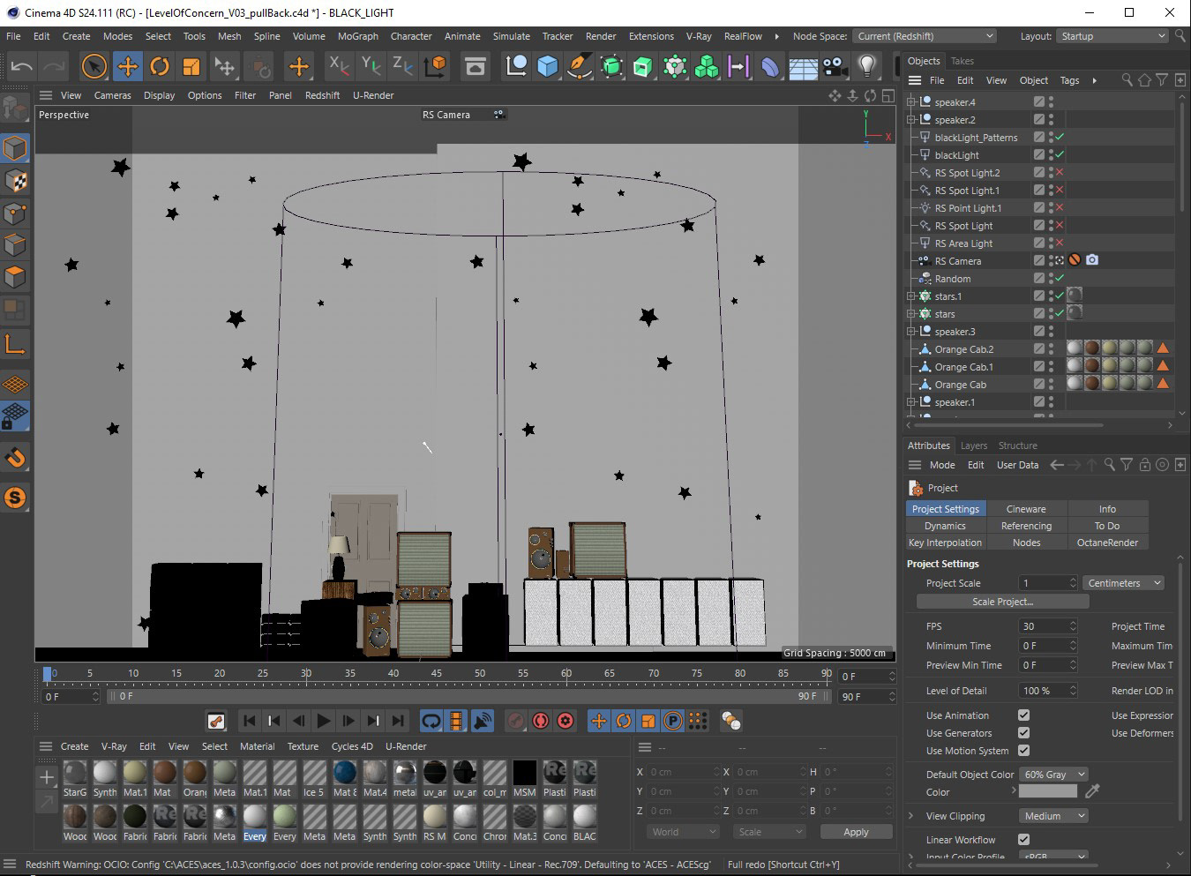Toggle green check of Random effector
1191x876 pixels.
1059,278
